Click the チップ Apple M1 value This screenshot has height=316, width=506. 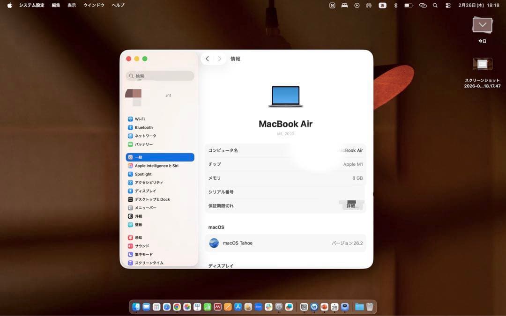tap(353, 164)
